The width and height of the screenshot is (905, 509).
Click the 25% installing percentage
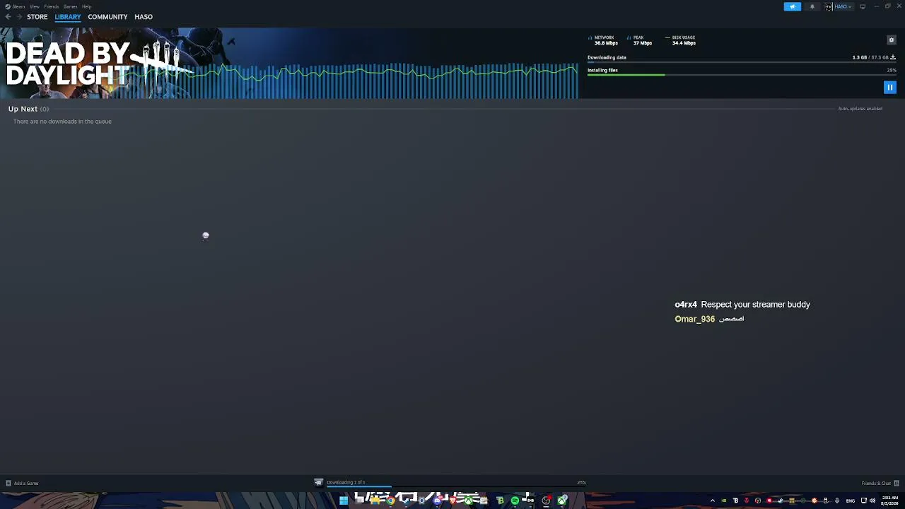pos(892,70)
